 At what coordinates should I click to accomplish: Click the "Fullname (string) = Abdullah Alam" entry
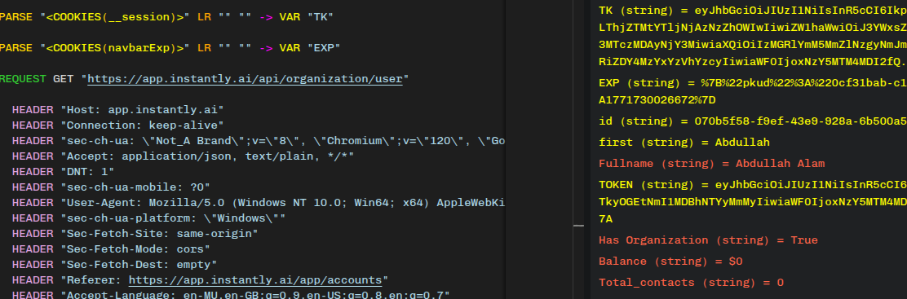[712, 164]
